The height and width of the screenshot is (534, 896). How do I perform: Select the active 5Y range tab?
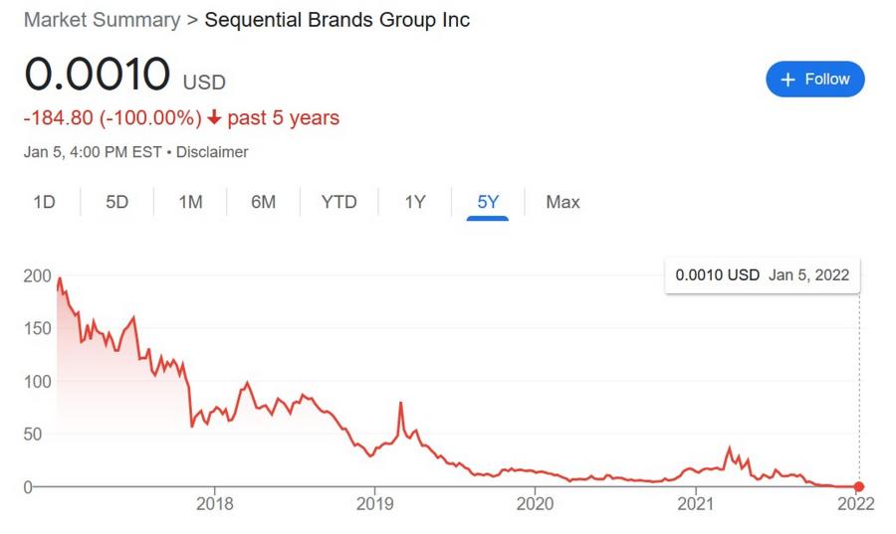coord(488,202)
